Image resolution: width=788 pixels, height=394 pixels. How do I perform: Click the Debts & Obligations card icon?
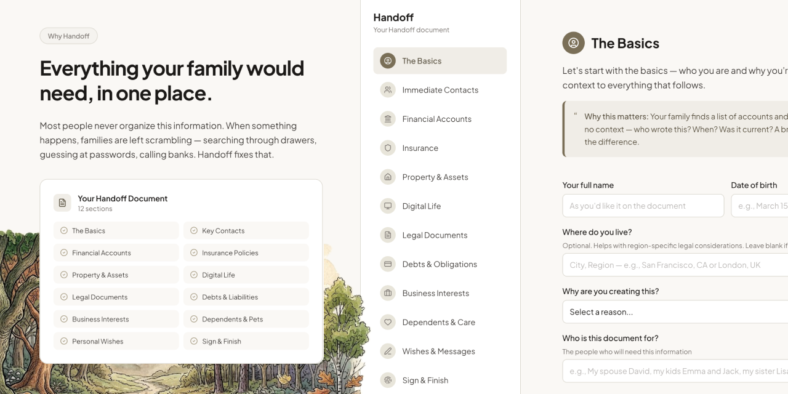(388, 264)
